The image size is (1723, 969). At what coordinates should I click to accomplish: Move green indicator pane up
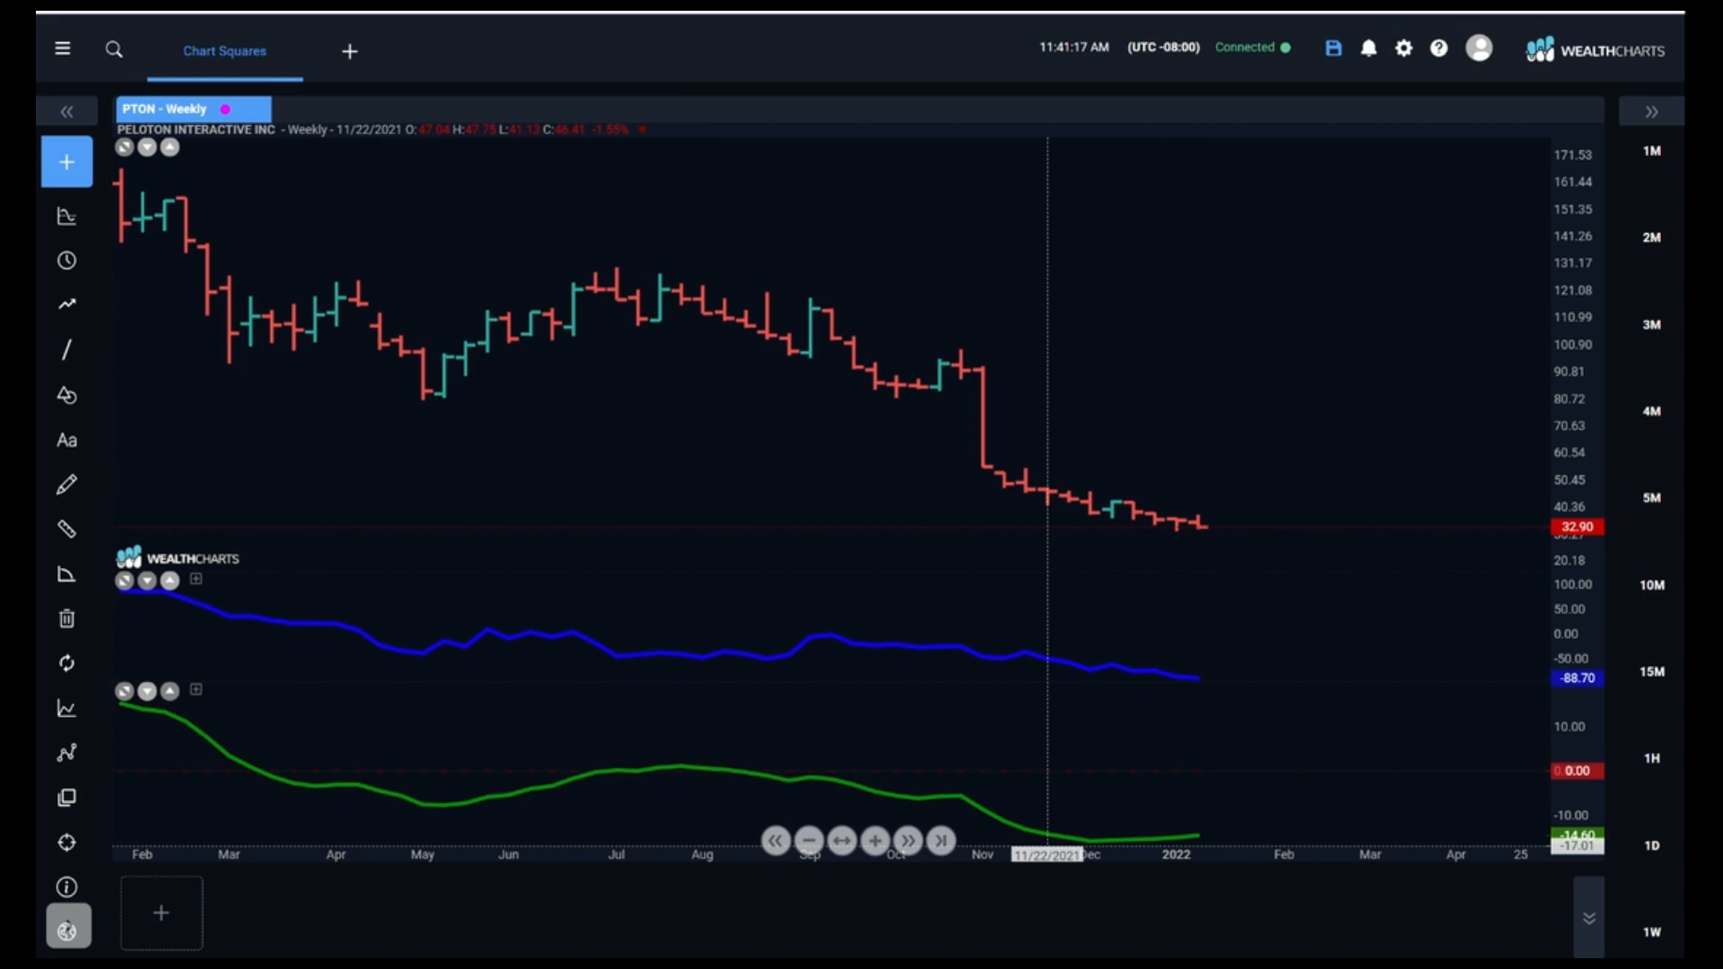(170, 691)
